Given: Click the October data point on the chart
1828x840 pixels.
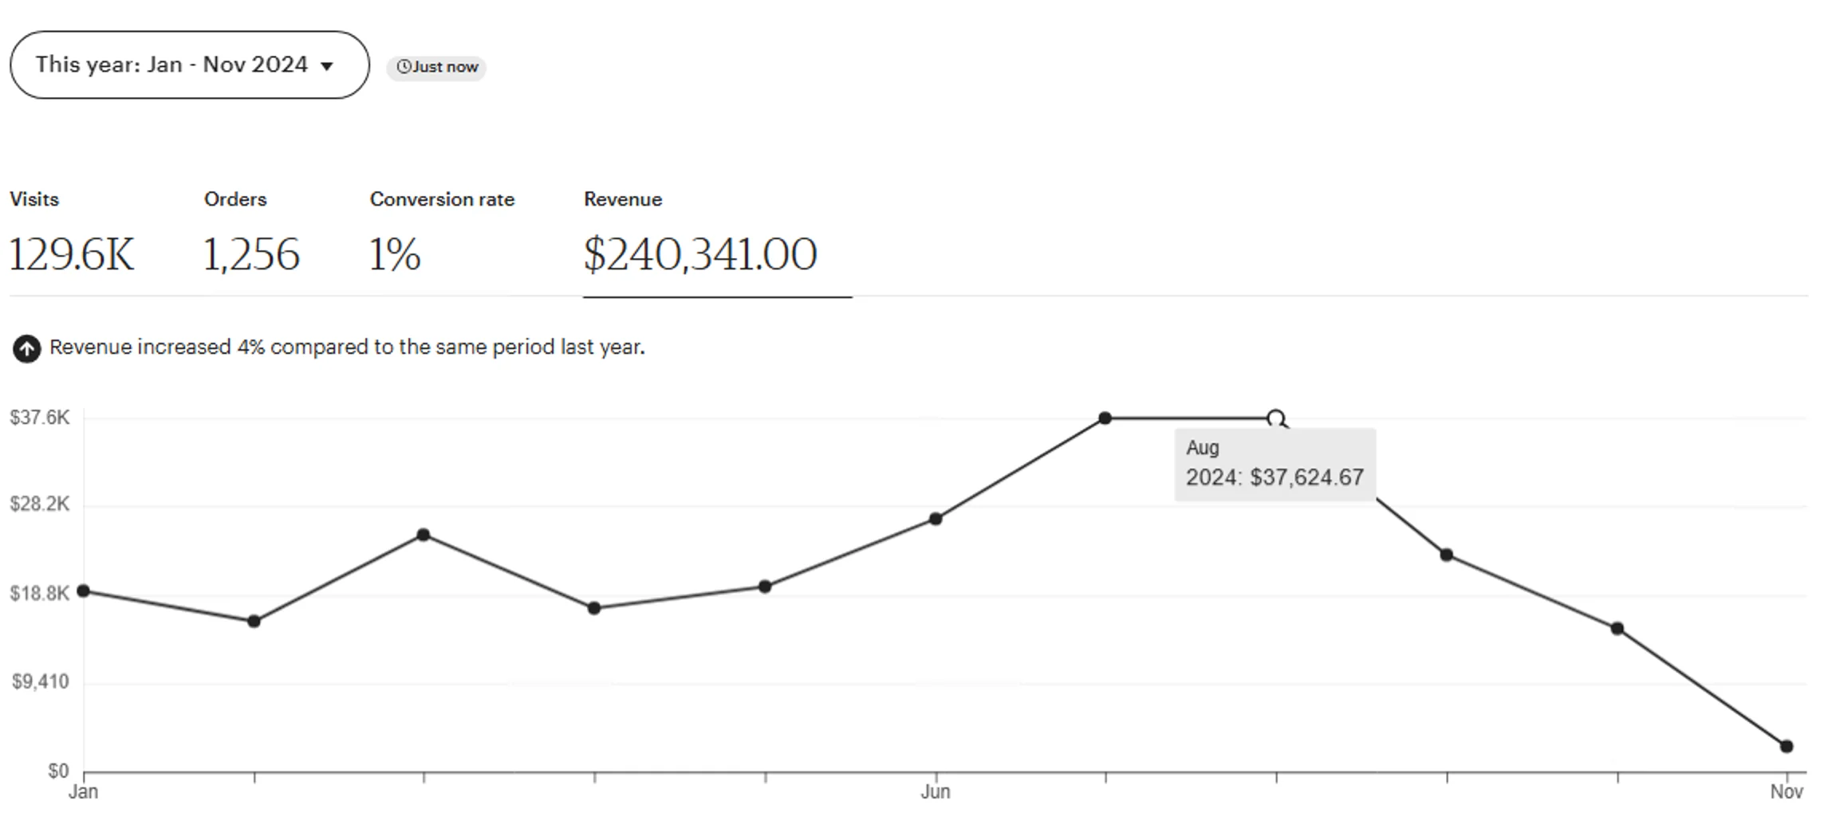Looking at the screenshot, I should pos(1617,629).
